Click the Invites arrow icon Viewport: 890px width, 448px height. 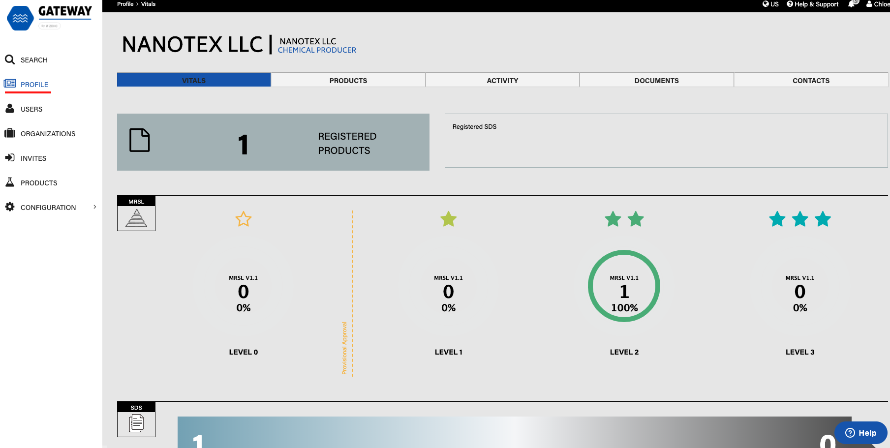coord(10,158)
